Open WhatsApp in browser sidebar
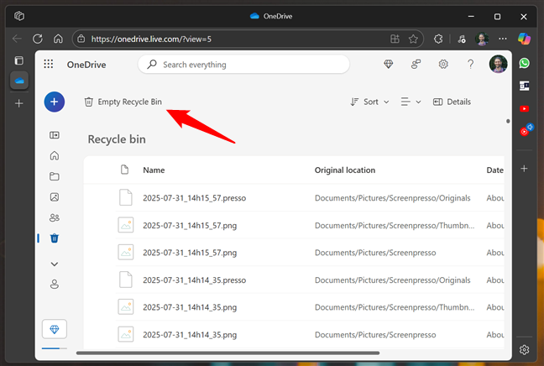 click(x=524, y=63)
